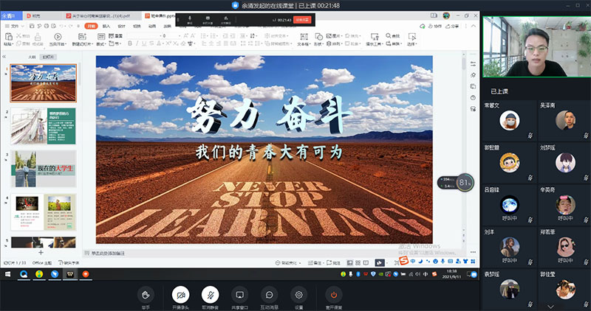Select slide 3 现在的大学生 thumbnail

coord(43,168)
